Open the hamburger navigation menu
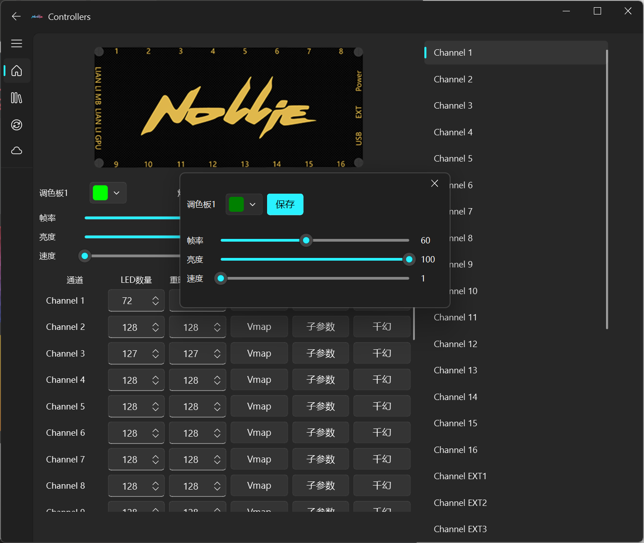Image resolution: width=644 pixels, height=543 pixels. click(x=17, y=43)
